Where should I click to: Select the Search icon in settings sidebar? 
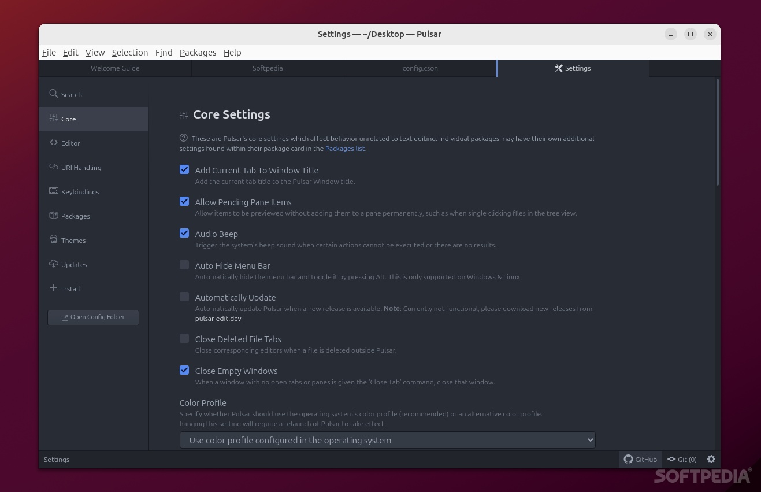(54, 94)
